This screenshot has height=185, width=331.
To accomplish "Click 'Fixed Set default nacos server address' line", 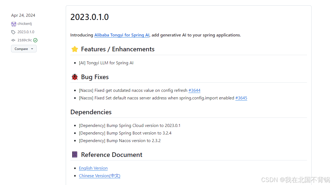I will coord(163,98).
